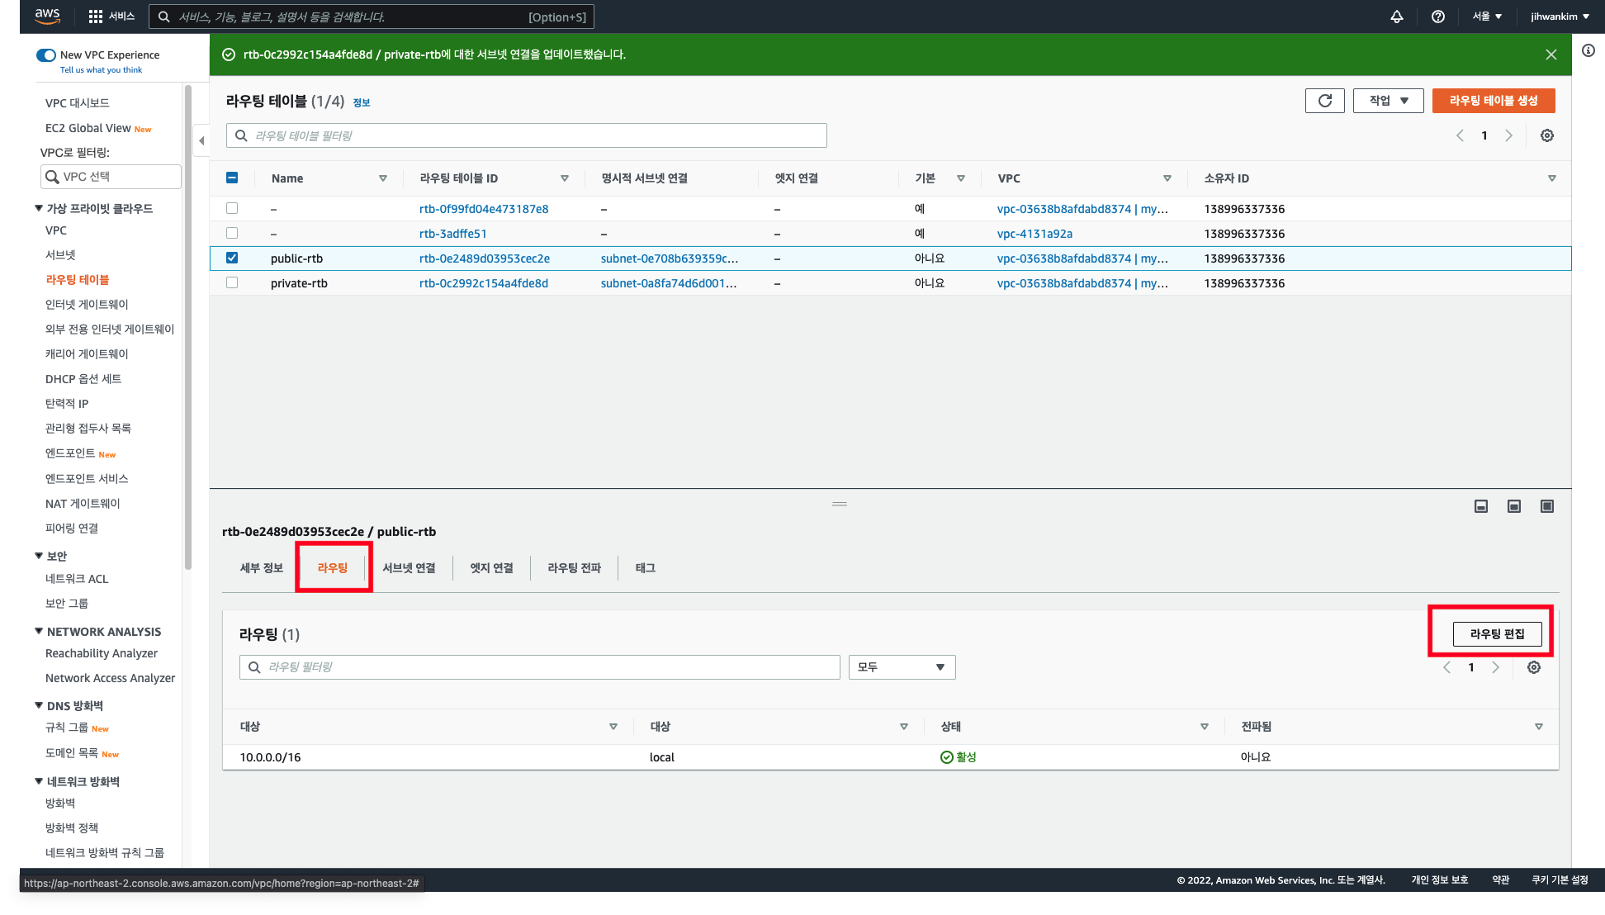Switch to the 라우팅 전파 tab
Image resolution: width=1605 pixels, height=915 pixels.
coord(574,568)
